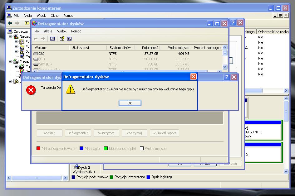Image resolution: width=295 pixels, height=196 pixels.
Task: Click the rightmost pane icon in the Defragmentator toolbar
Action: click(69, 39)
